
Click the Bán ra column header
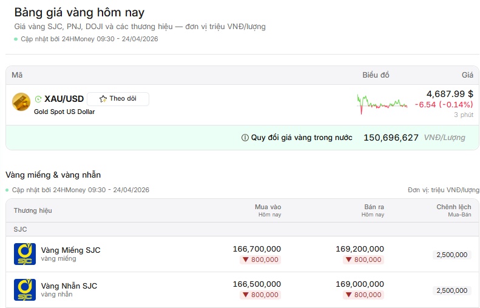[x=373, y=210]
